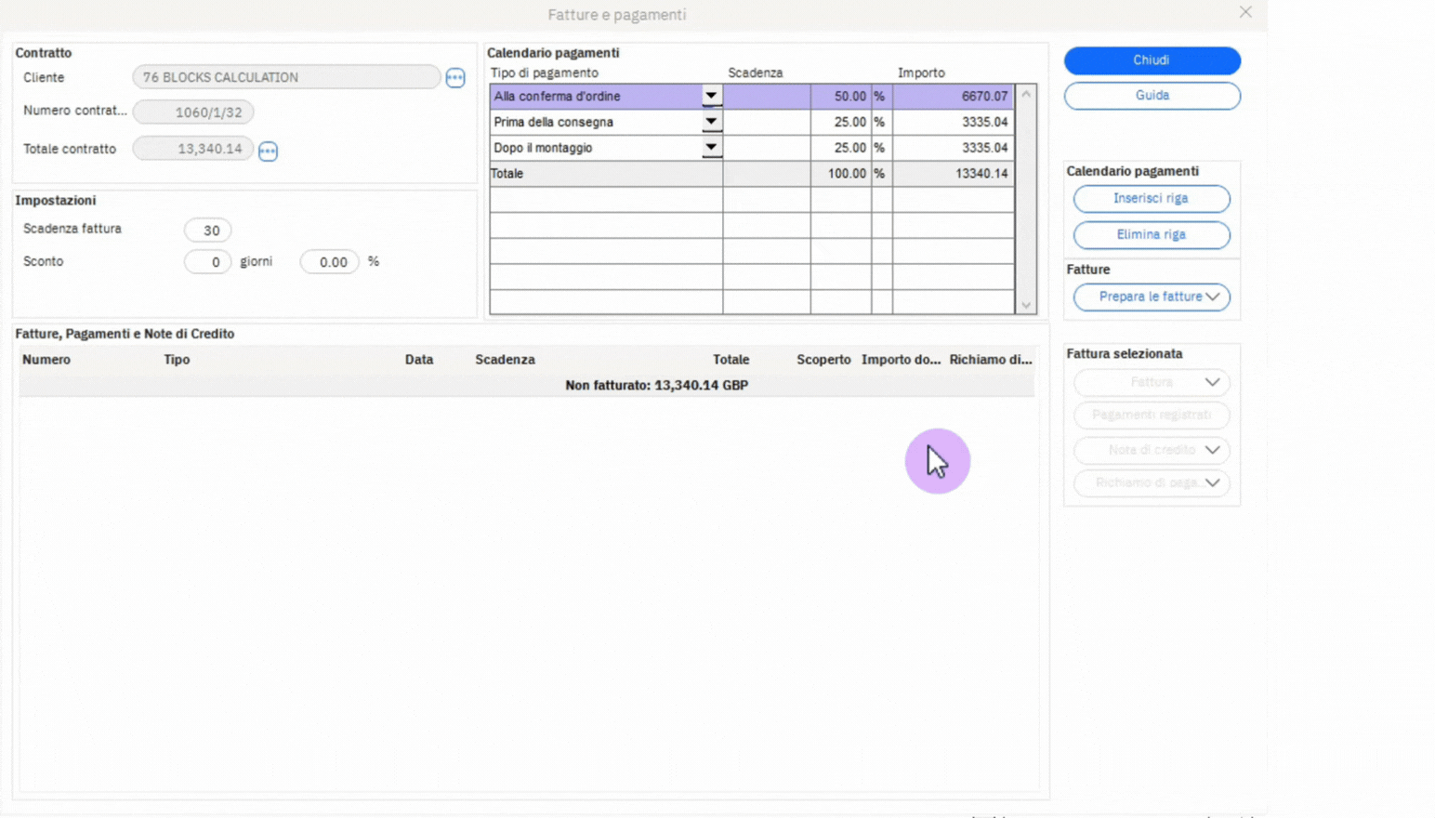Screen dimensions: 1435x818
Task: Select the 50.00 percentage cell
Action: coord(841,96)
